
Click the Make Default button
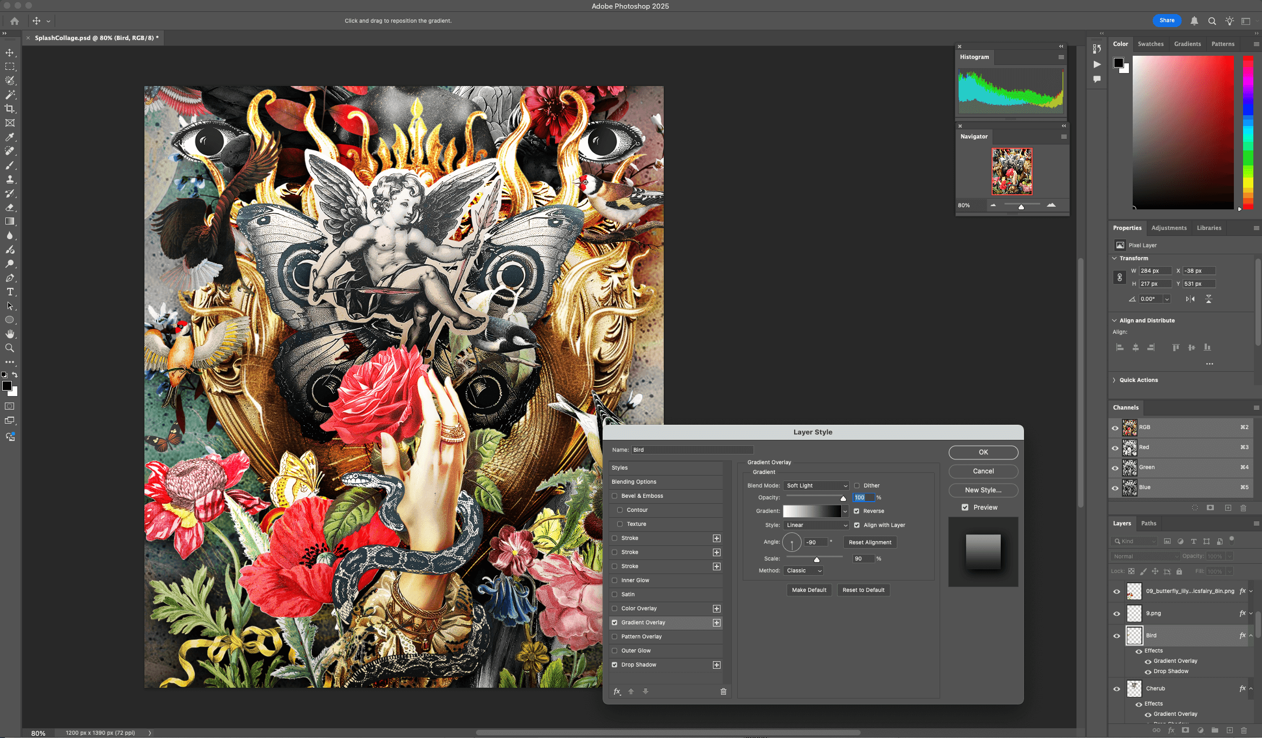(809, 590)
